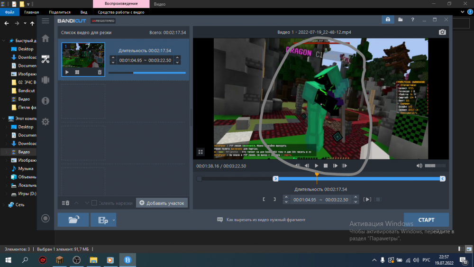Open Bandicut settings gear icon
This screenshot has width=474, height=267.
coord(46,121)
